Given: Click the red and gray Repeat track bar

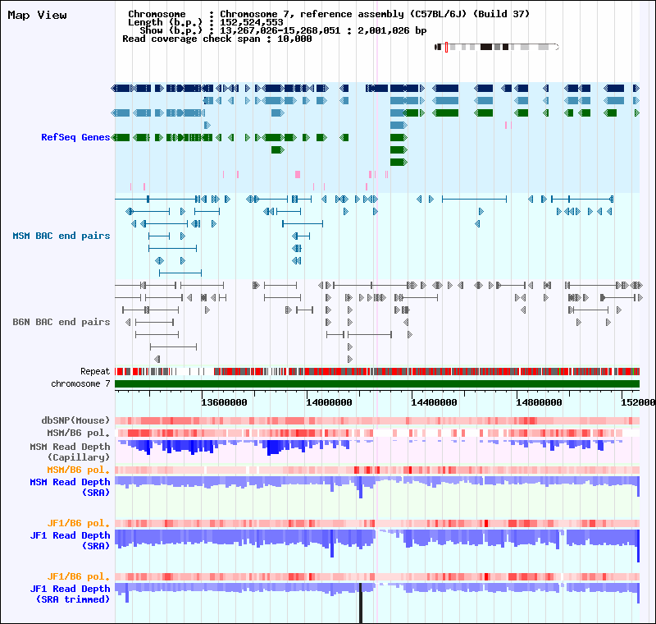Looking at the screenshot, I should 377,371.
